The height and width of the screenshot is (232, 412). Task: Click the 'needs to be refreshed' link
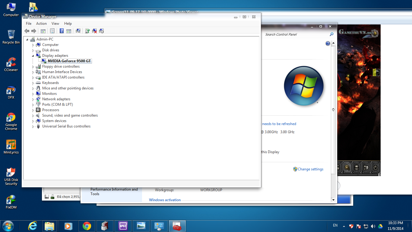[279, 124]
